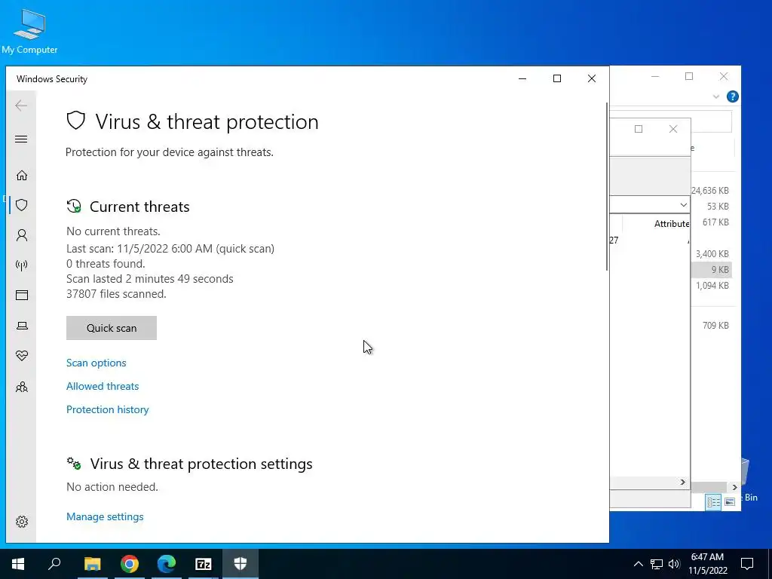Screen dimensions: 772x579
Task: Select the 24,636 KB file row
Action: (711, 191)
